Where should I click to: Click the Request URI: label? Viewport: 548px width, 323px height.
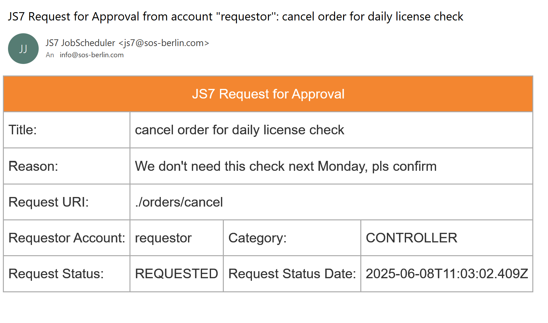tap(49, 202)
